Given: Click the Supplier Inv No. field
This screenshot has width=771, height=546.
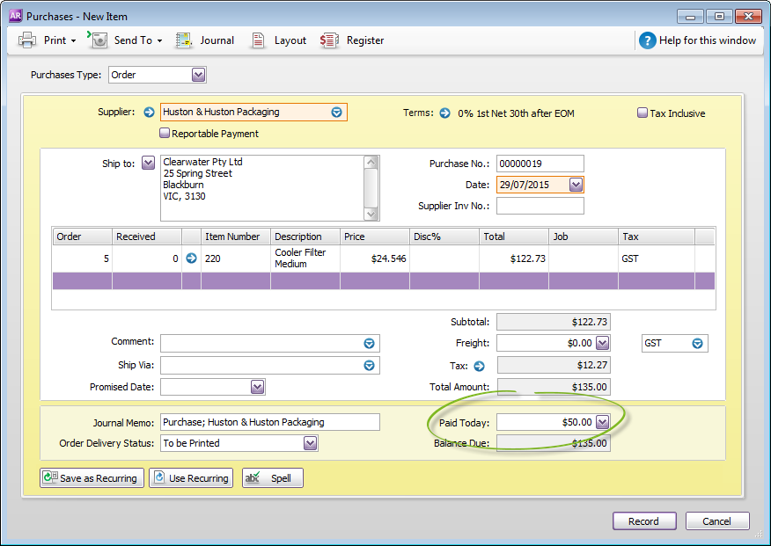Looking at the screenshot, I should coord(540,207).
